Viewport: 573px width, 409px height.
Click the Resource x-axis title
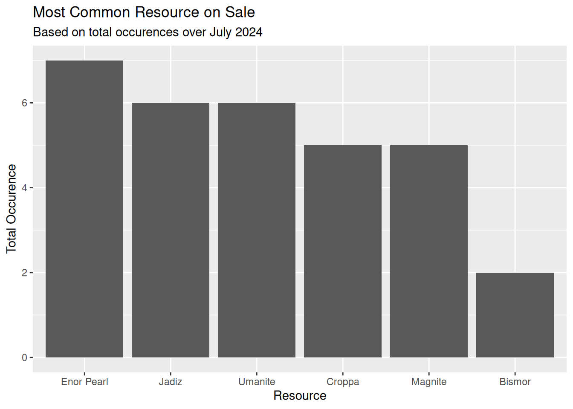pyautogui.click(x=300, y=395)
